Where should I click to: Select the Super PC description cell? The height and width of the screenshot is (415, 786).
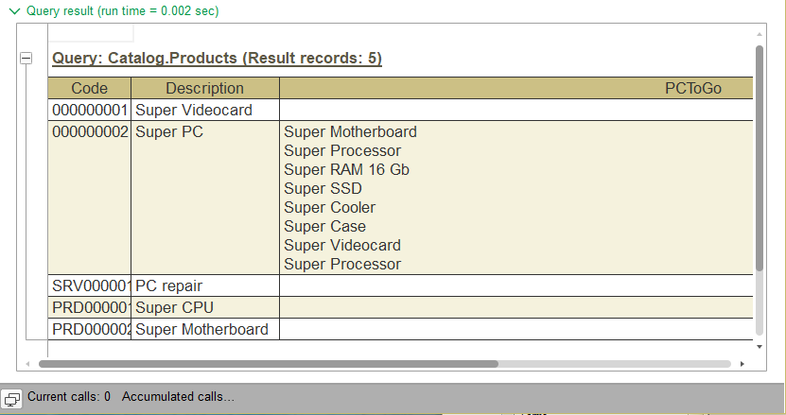(x=205, y=132)
